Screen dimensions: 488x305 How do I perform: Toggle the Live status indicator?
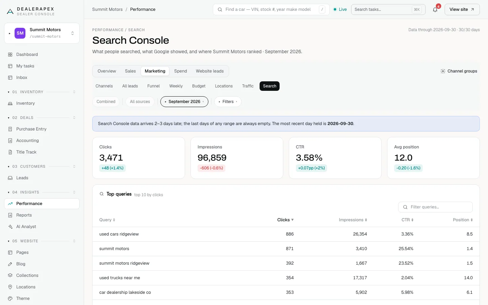pyautogui.click(x=340, y=9)
